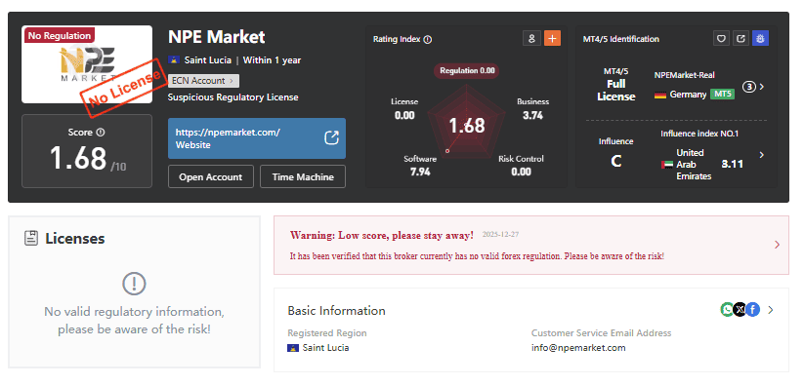Image resolution: width=804 pixels, height=386 pixels.
Task: Click the Time Machine button
Action: pos(303,176)
